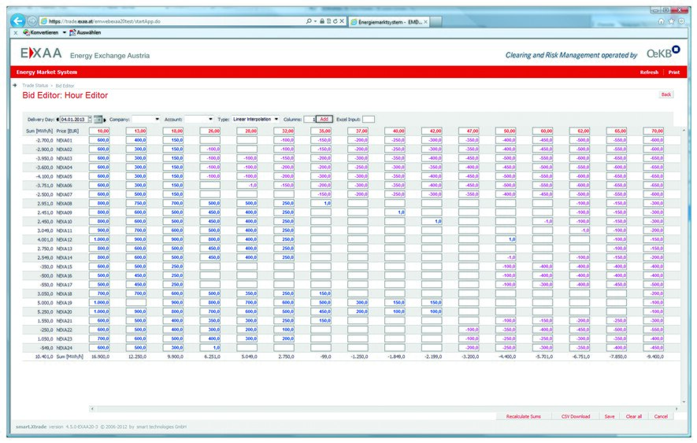Open the Account dropdown

(x=210, y=119)
